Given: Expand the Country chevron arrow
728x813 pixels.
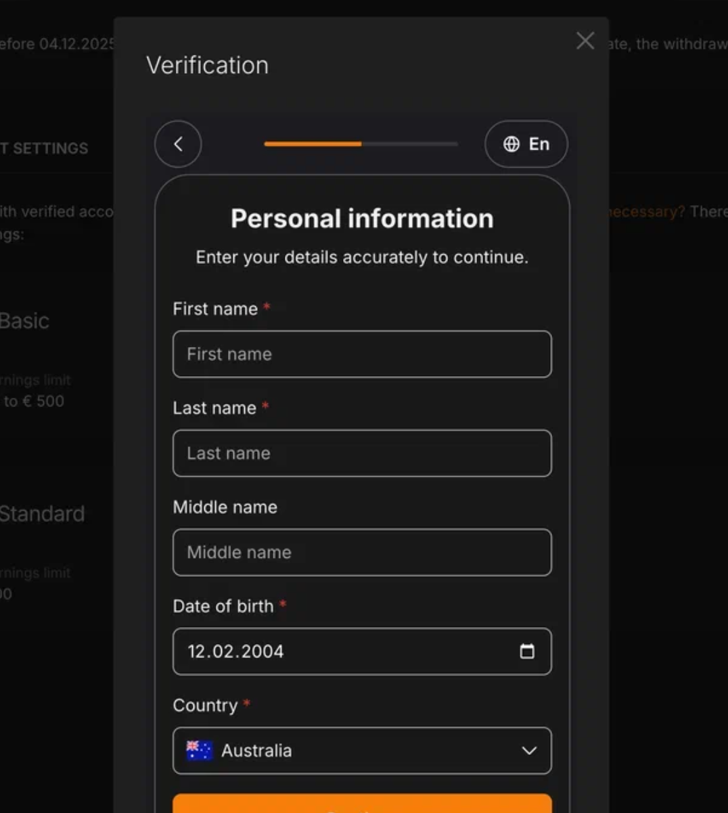Looking at the screenshot, I should pyautogui.click(x=529, y=751).
